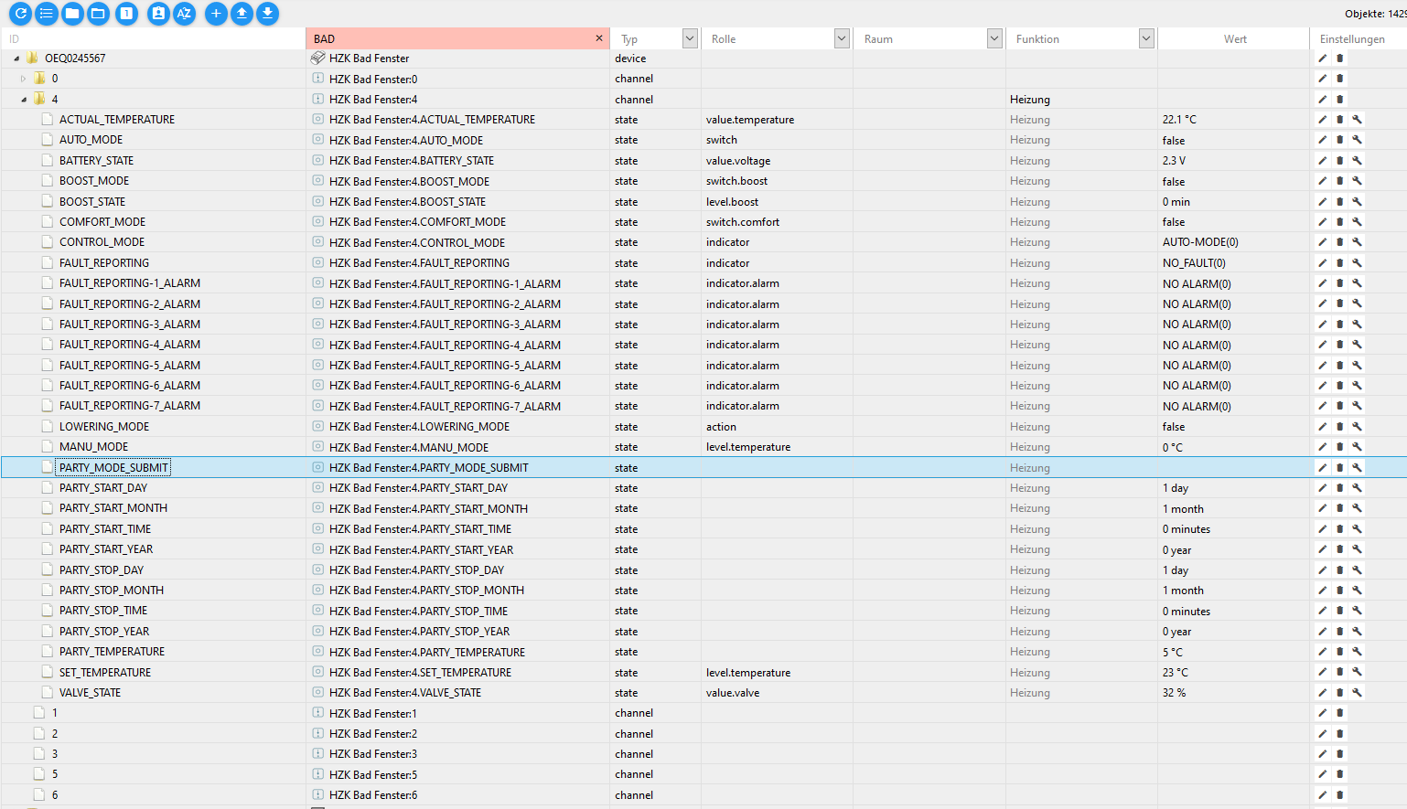Click the 'device' type cell
This screenshot has width=1407, height=809.
coord(630,59)
